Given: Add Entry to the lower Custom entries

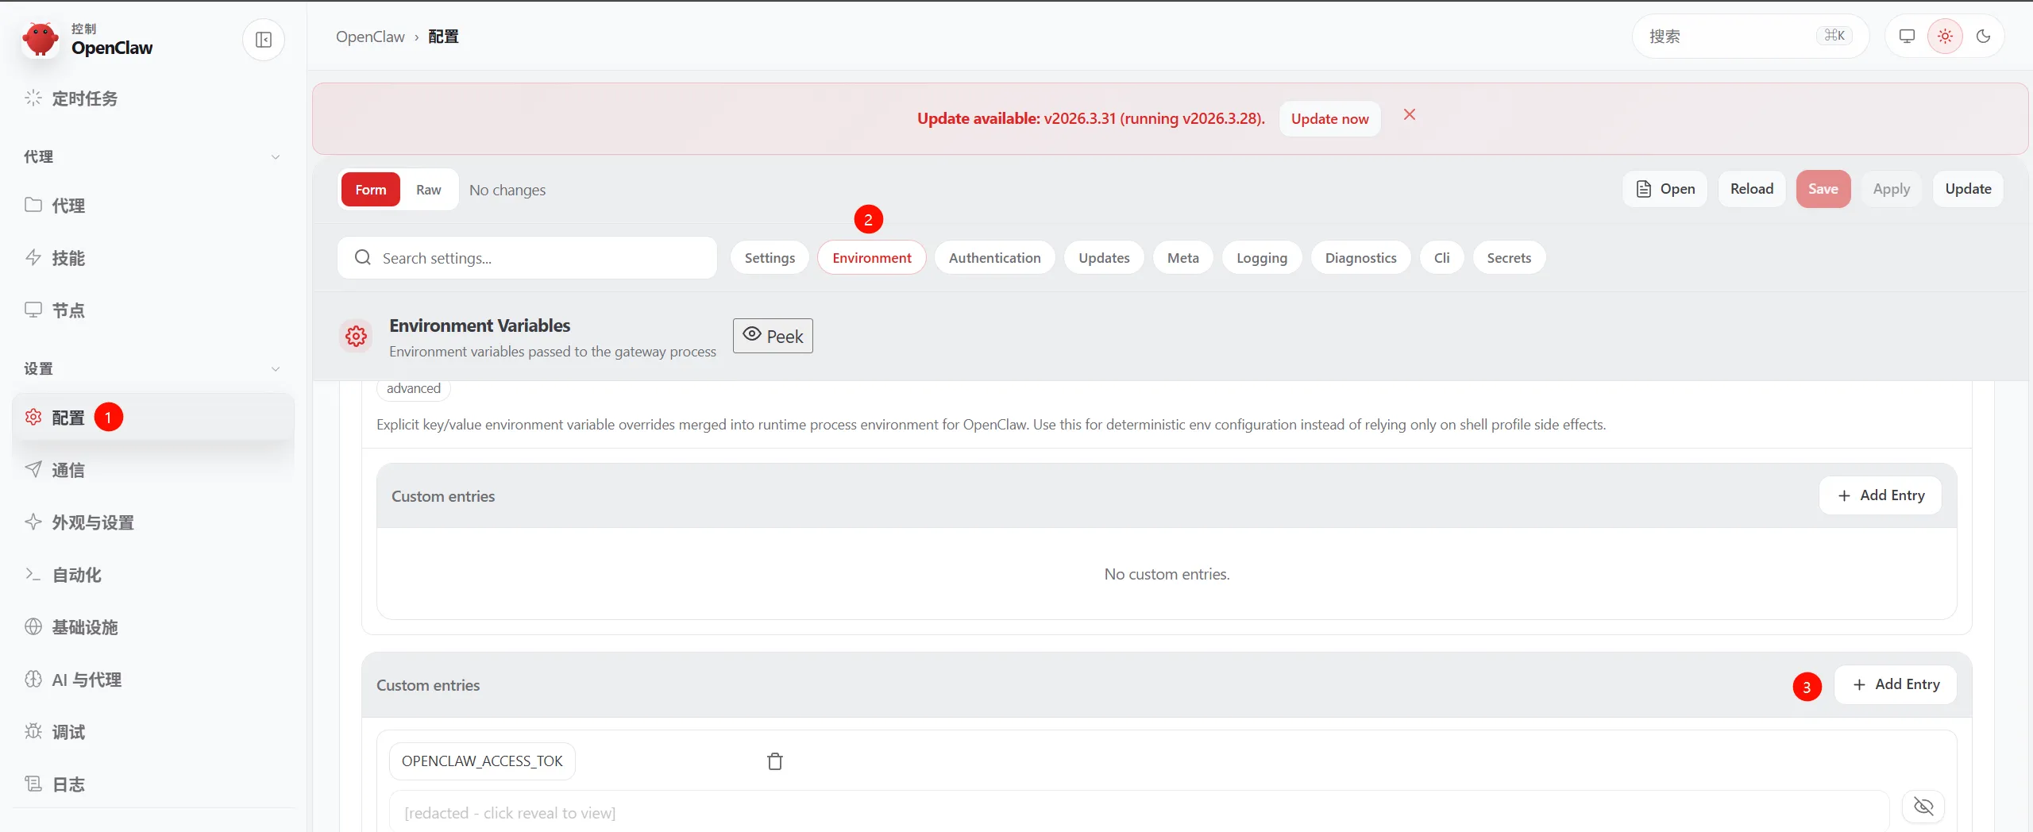Looking at the screenshot, I should coord(1896,684).
